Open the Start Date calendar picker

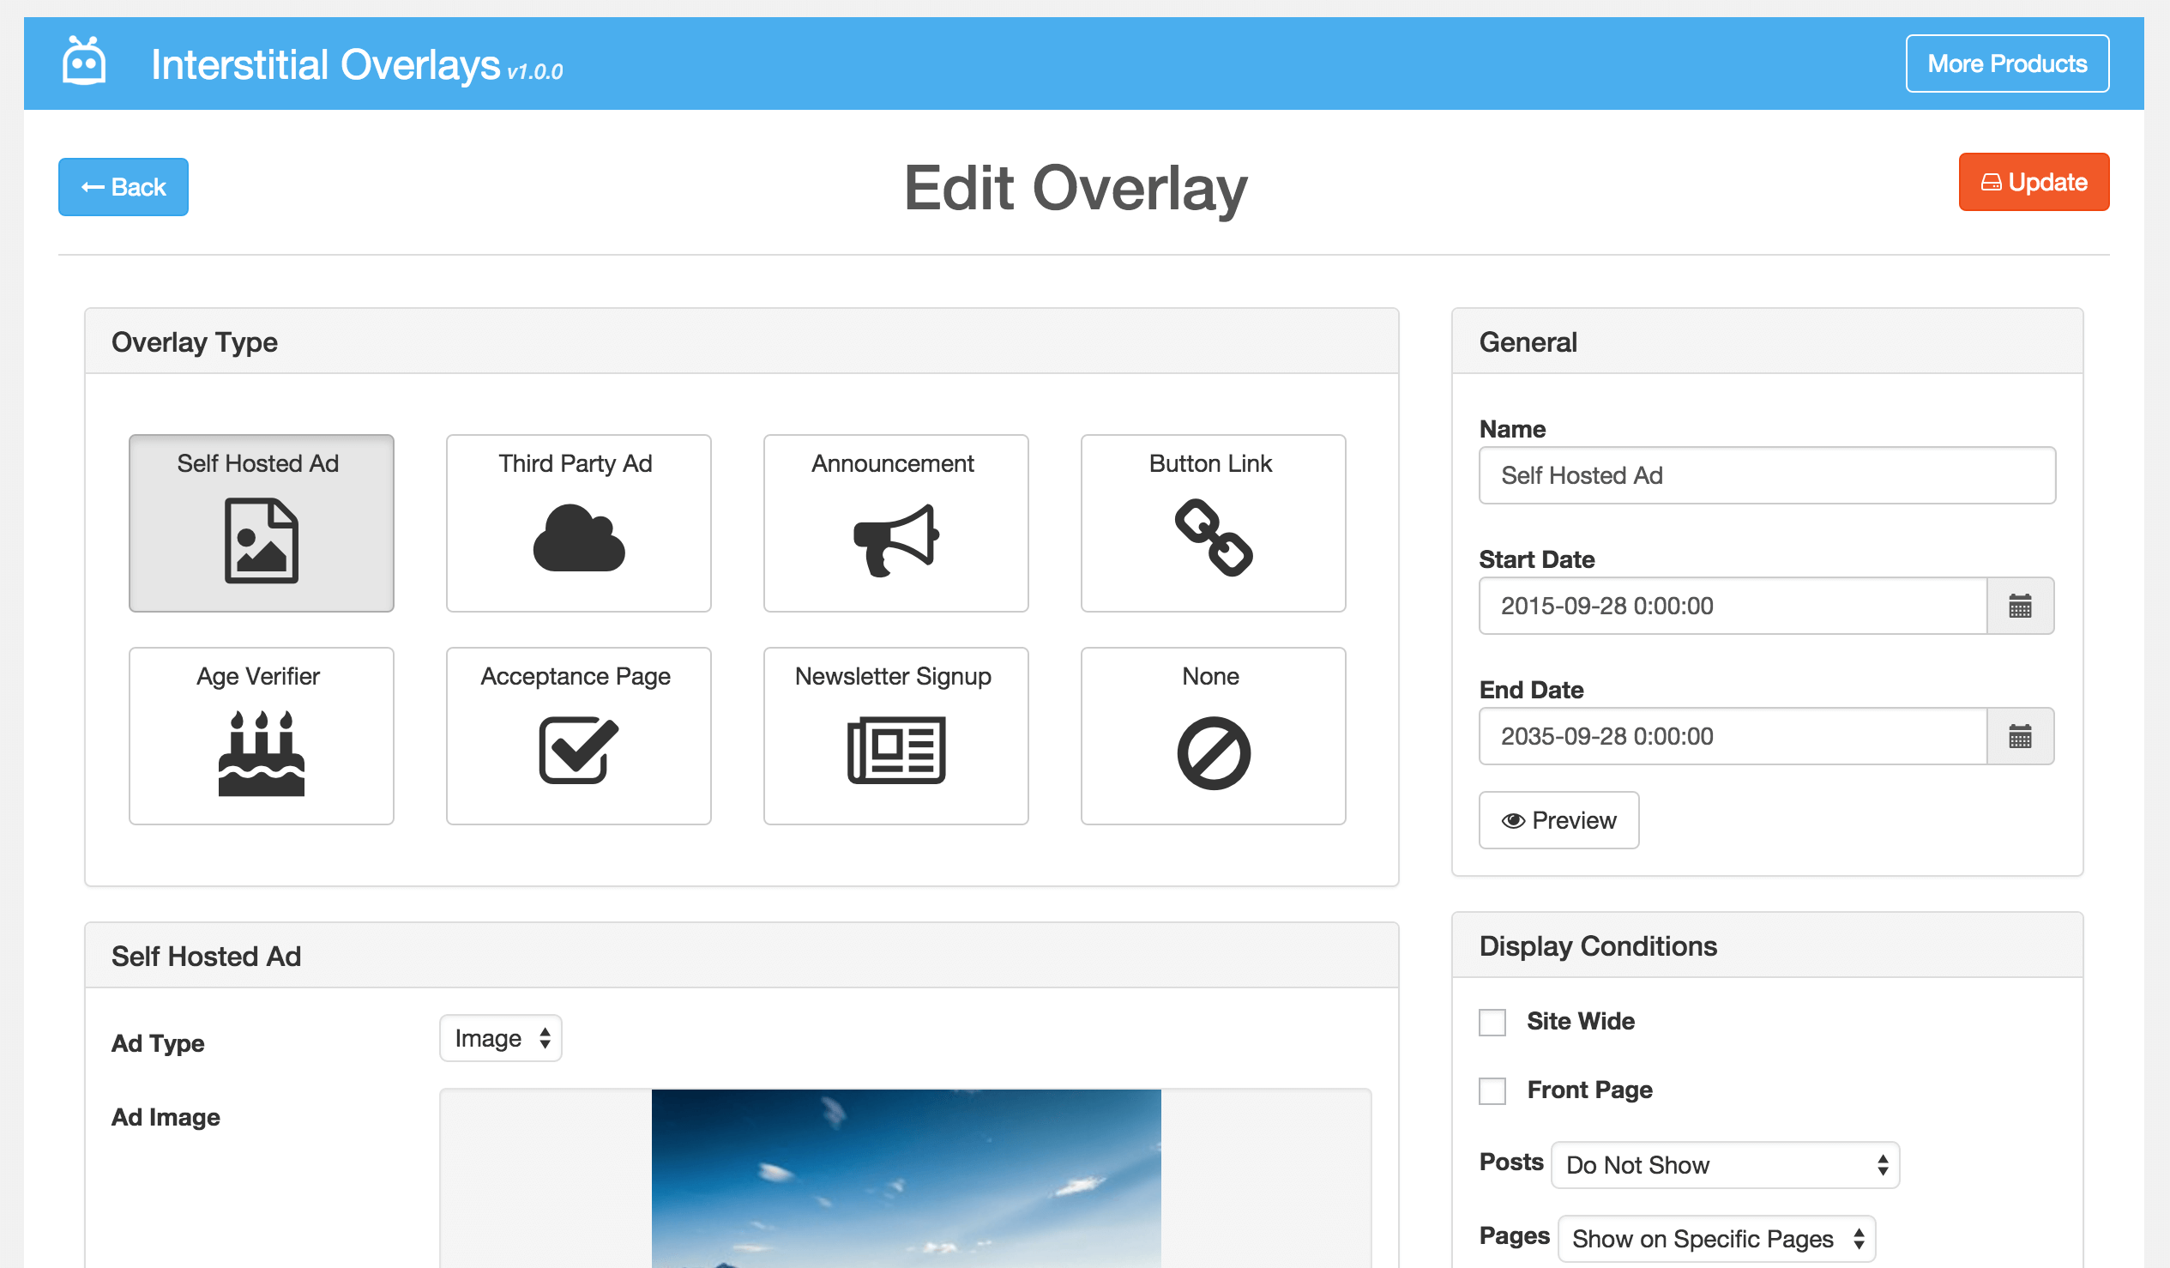pos(2020,606)
